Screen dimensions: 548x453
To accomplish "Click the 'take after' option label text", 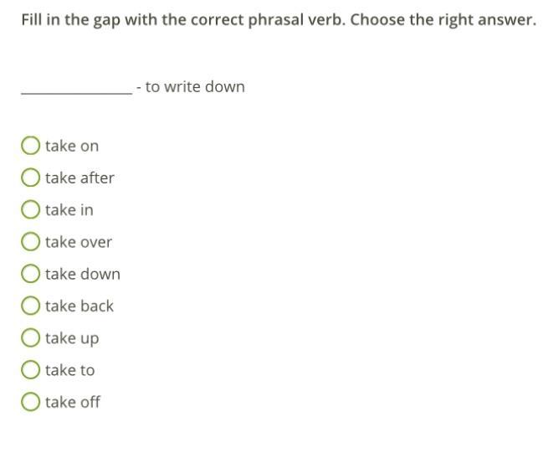I will click(x=79, y=178).
